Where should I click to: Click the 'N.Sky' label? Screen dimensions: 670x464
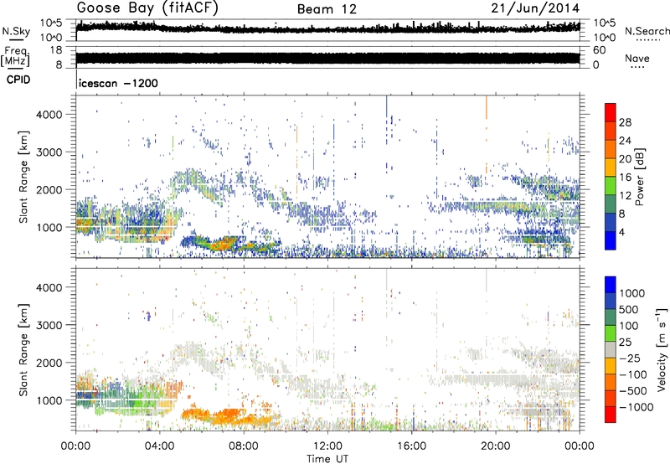coord(16,31)
